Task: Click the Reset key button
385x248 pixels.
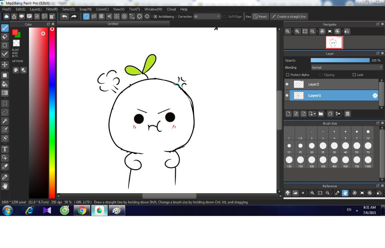Action: point(260,17)
